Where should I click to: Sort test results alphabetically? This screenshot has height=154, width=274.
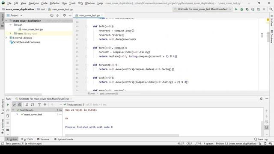point(27,104)
